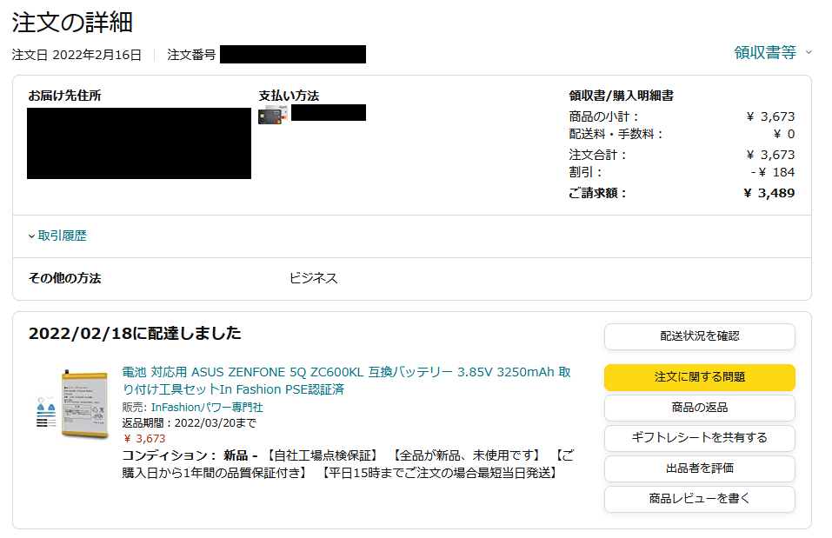Screen dimensions: 832x538
Task: Click the credit card icon under 支払い方法
Action: 273,115
